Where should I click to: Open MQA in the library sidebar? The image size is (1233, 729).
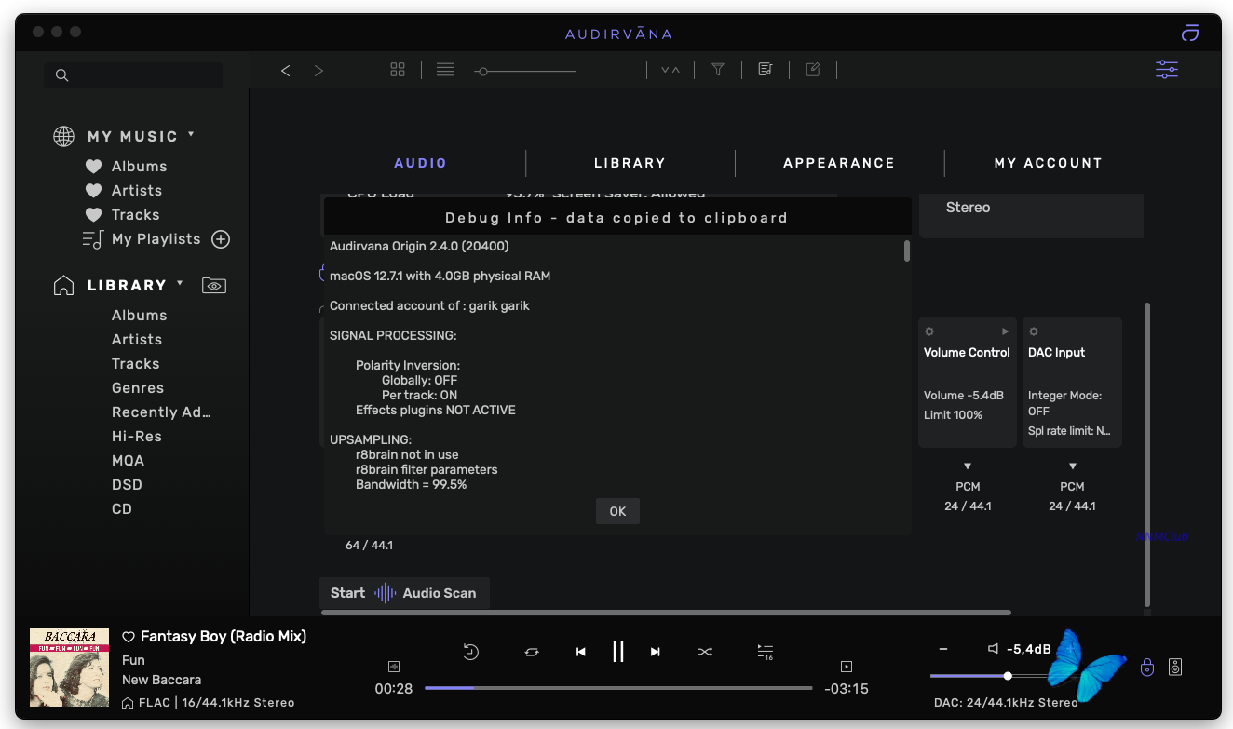coord(129,461)
